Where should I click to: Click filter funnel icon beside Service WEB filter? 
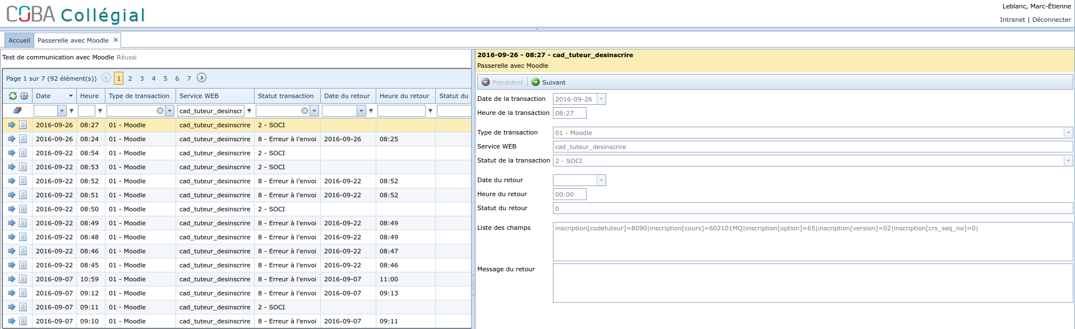pos(250,111)
